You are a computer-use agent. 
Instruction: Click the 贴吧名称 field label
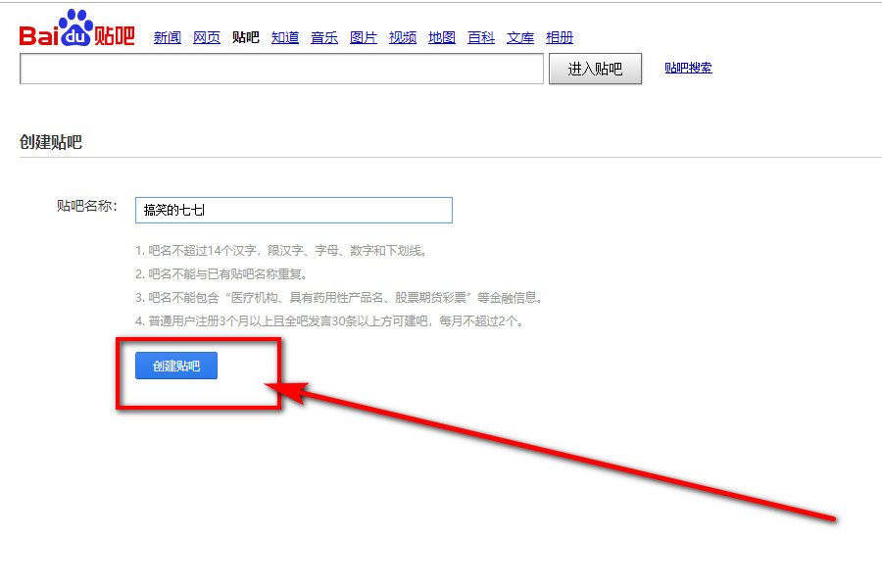[x=86, y=206]
